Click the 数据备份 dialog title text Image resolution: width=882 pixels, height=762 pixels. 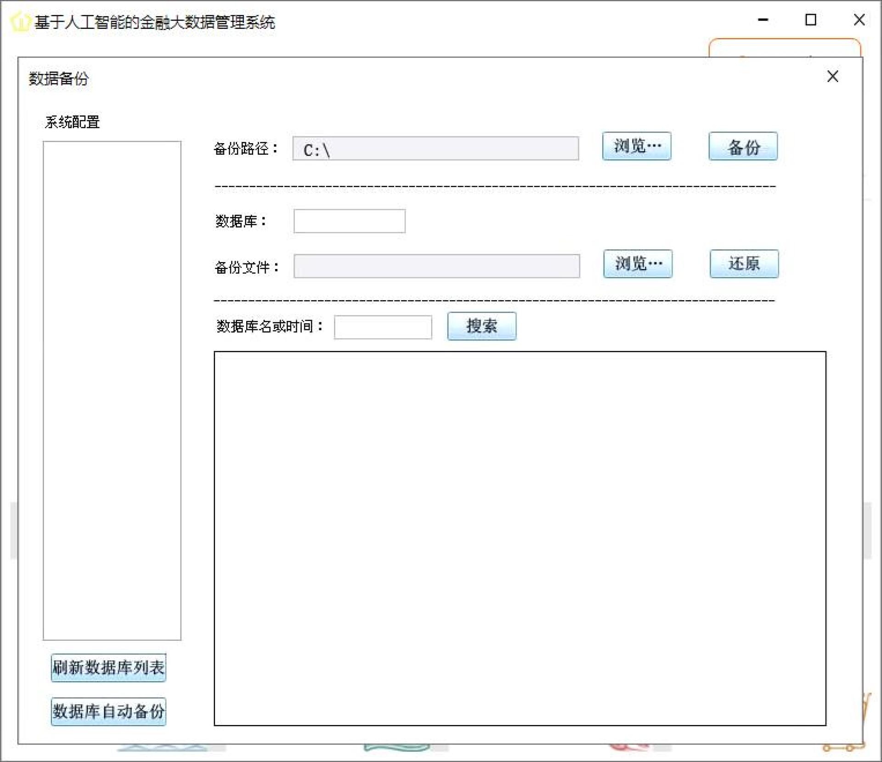coord(58,79)
